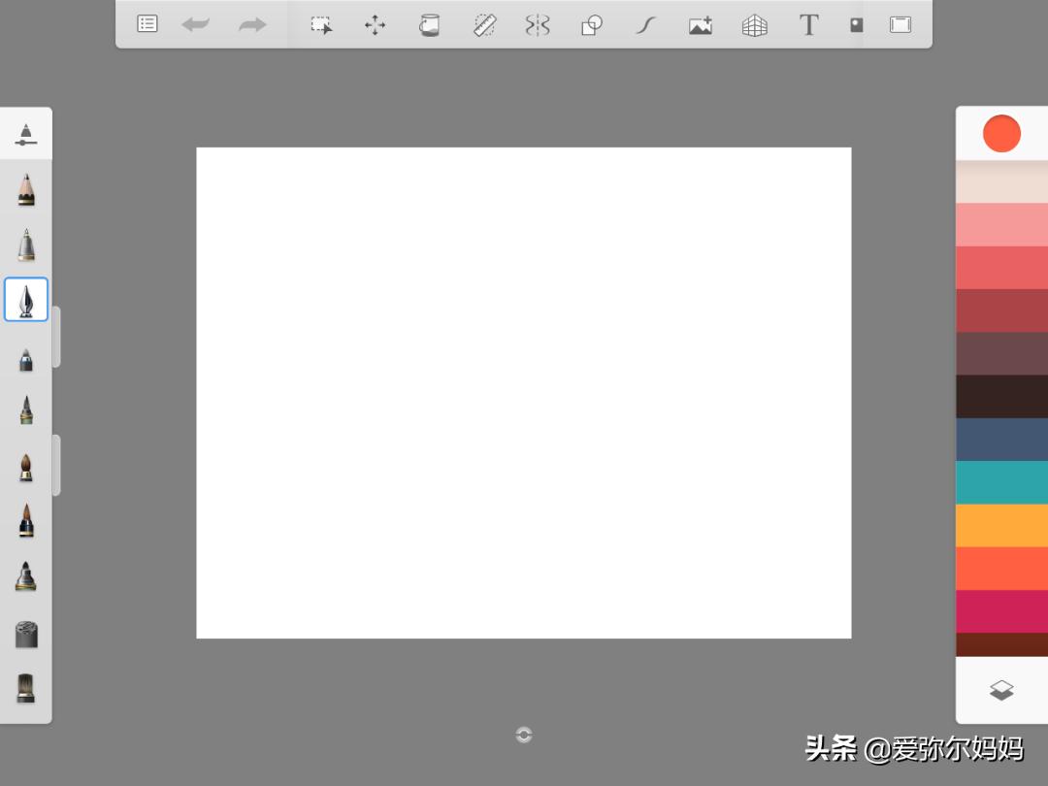Open the Layers panel
Viewport: 1048px width, 786px height.
coord(1000,691)
